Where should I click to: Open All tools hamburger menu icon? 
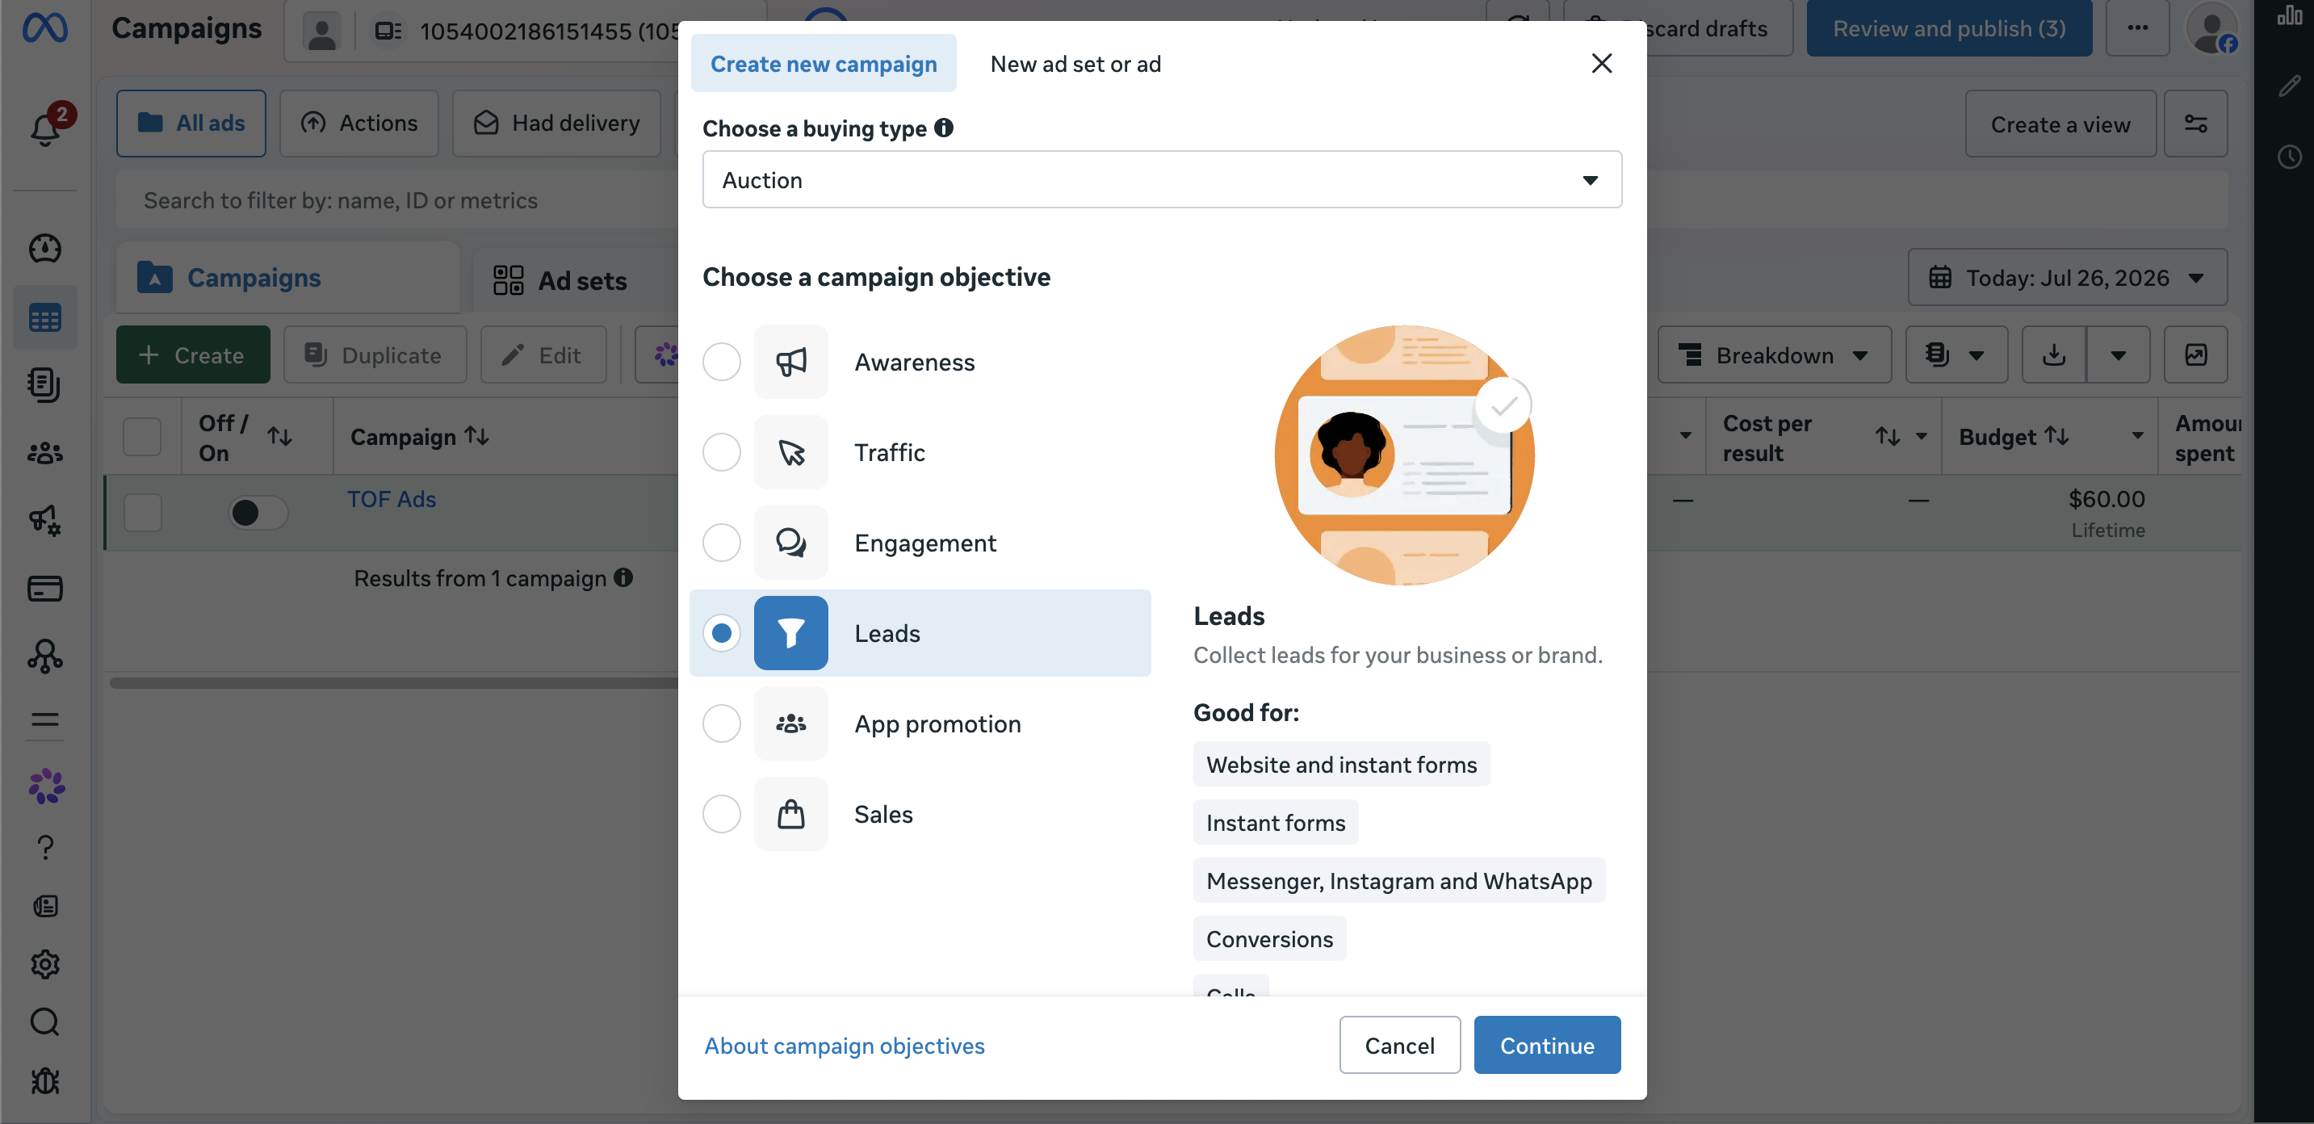(x=45, y=719)
